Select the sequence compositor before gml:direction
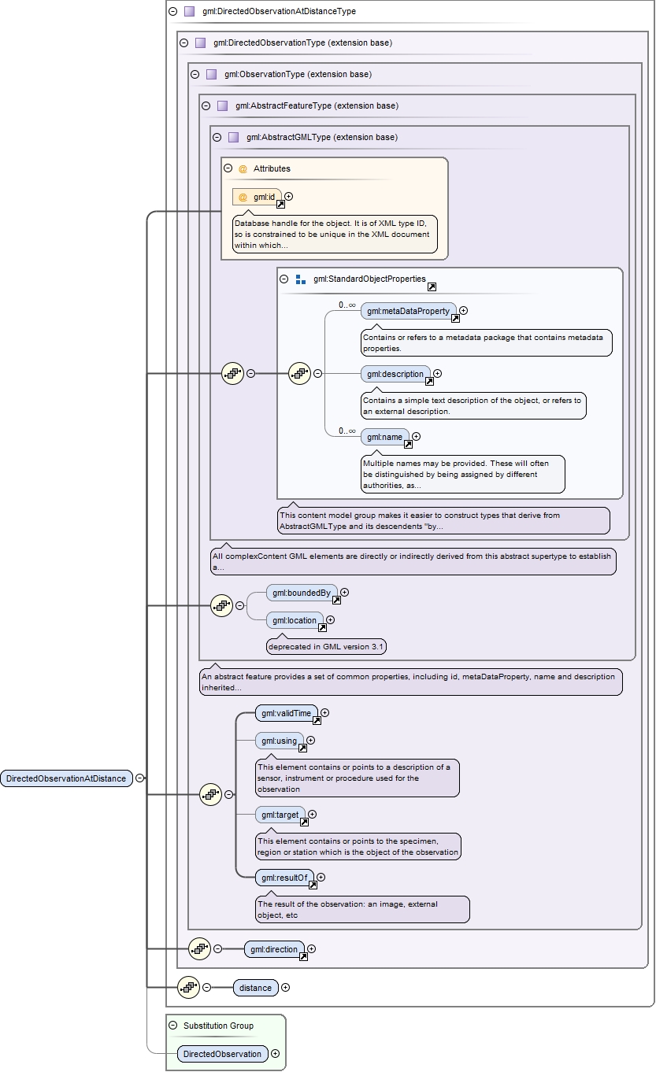This screenshot has height=1072, width=656. [199, 949]
